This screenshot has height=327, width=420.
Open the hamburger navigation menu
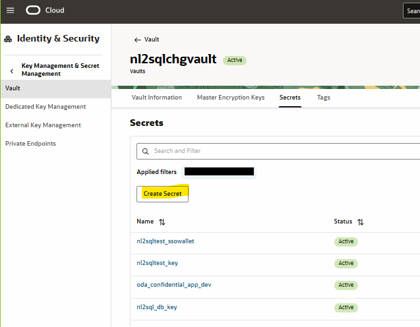[x=10, y=11]
